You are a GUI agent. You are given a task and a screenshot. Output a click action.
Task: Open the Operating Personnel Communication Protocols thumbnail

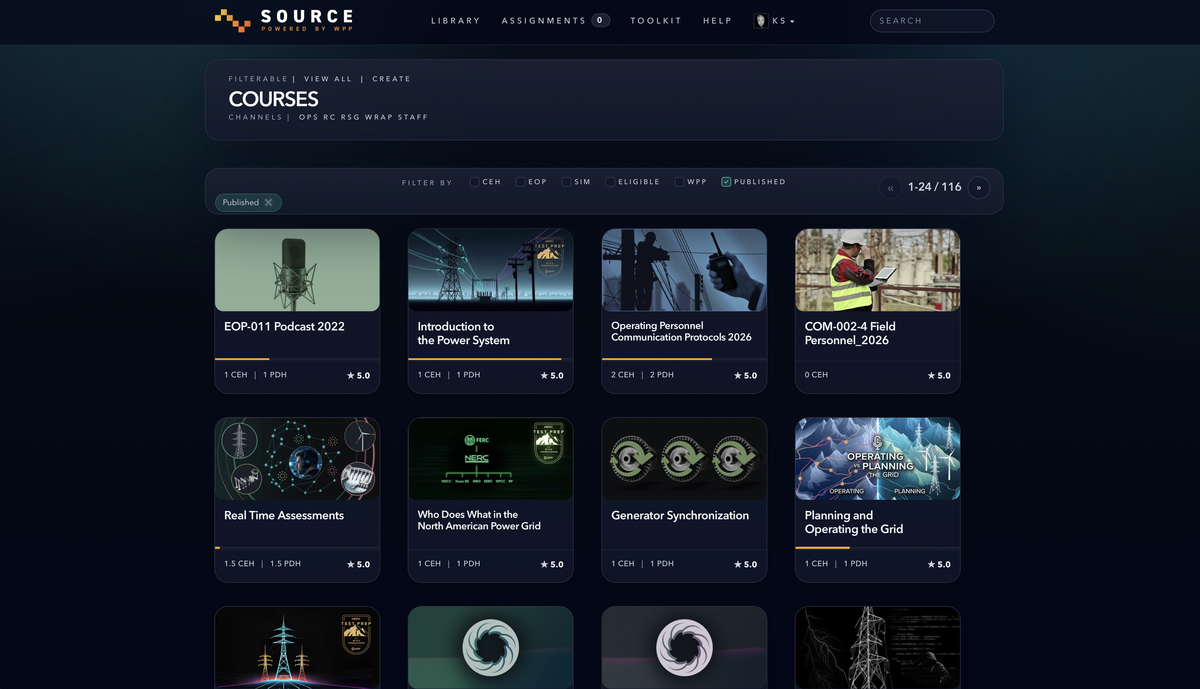[684, 270]
